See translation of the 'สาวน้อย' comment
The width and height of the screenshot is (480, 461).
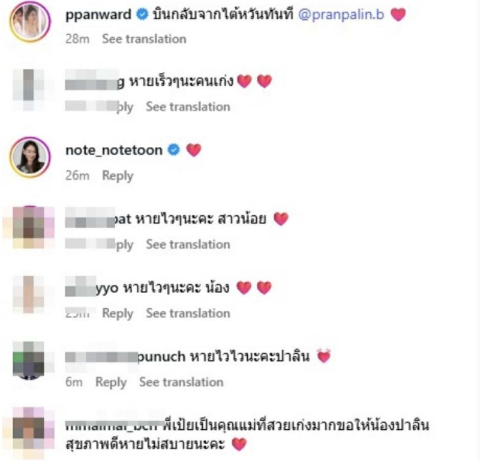point(188,245)
